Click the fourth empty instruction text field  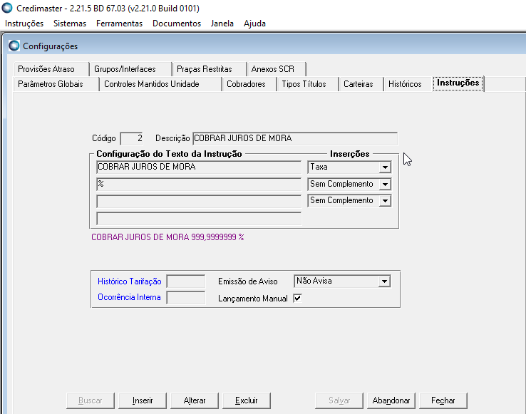tap(199, 219)
